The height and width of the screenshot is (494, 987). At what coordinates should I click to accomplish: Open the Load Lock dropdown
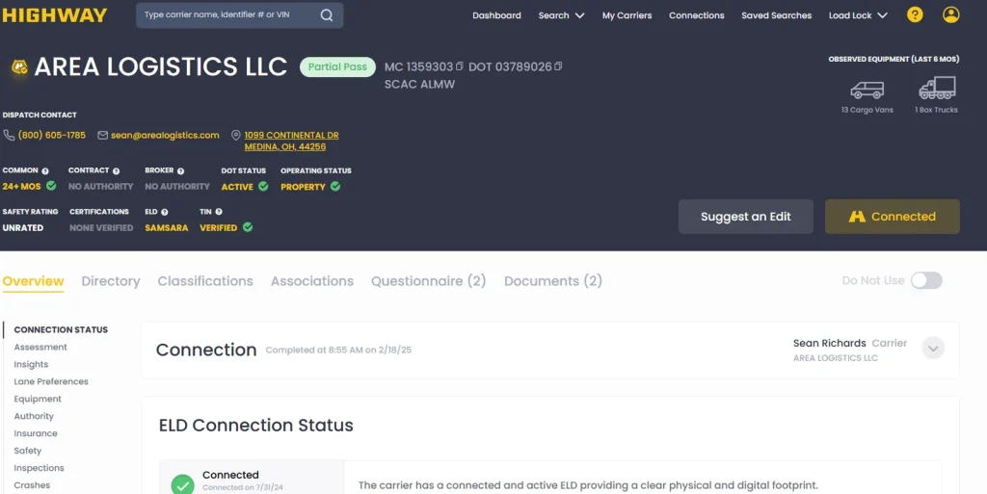click(858, 15)
